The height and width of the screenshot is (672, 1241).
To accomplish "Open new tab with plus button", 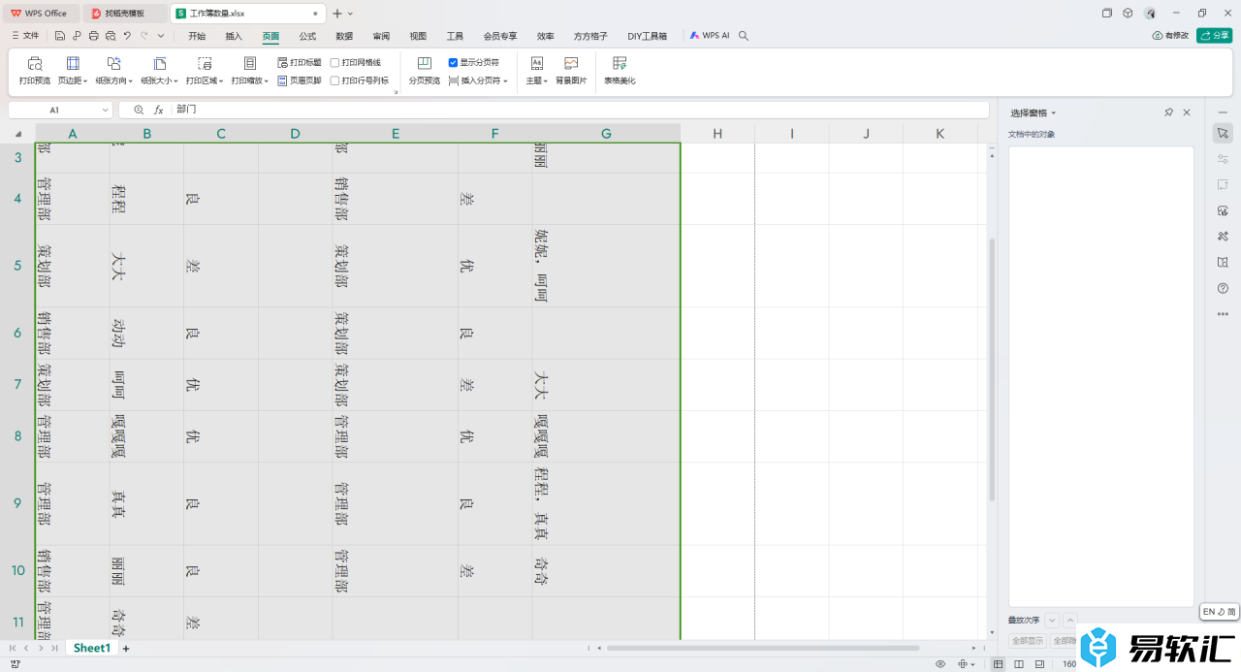I will coord(336,14).
